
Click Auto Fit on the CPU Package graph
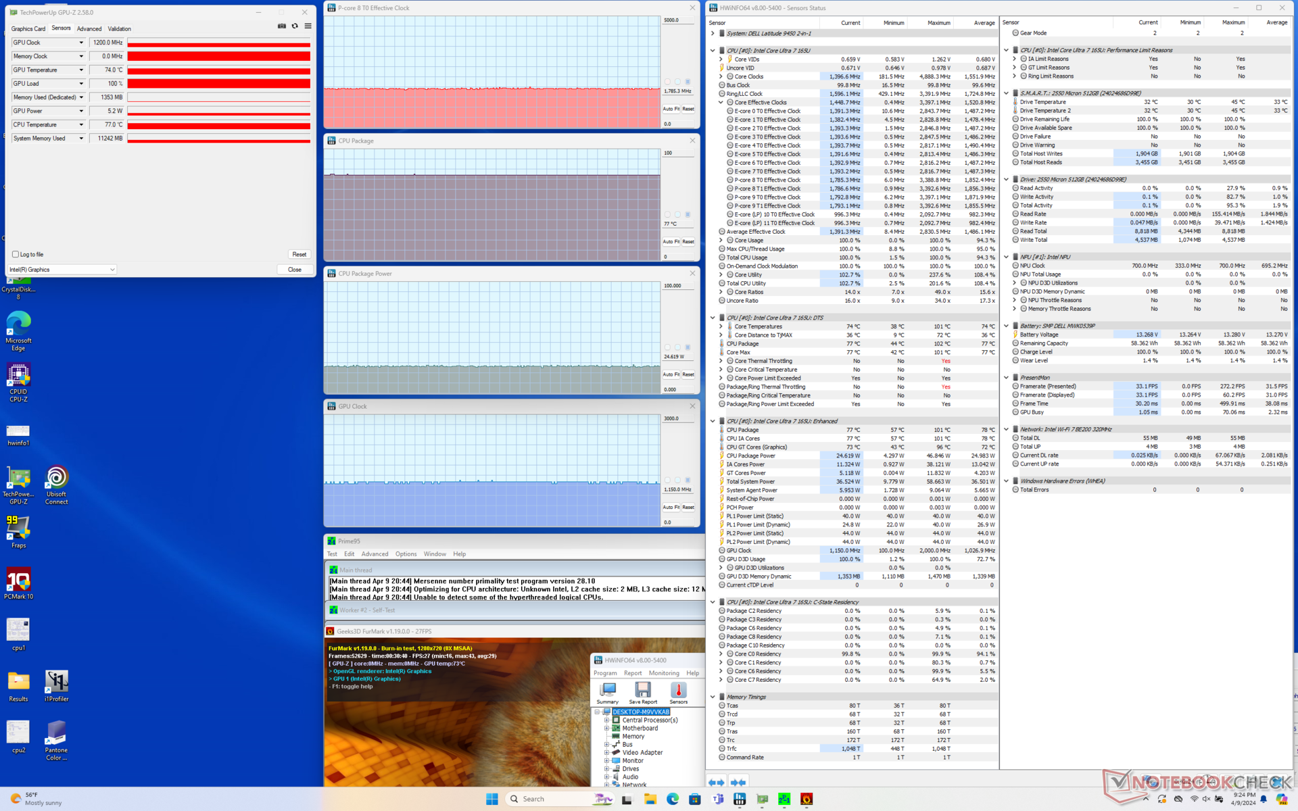[x=671, y=241]
